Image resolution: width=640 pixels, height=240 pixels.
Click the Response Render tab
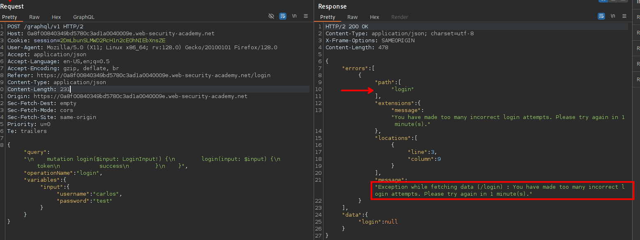[400, 17]
